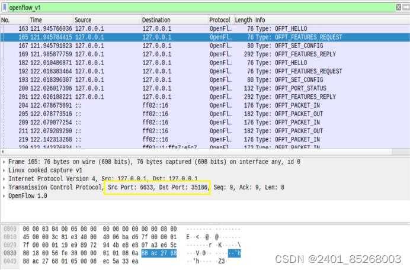This screenshot has height=270, width=410.
Task: Clear the openflow_v1 display filter
Action: [x=398, y=7]
